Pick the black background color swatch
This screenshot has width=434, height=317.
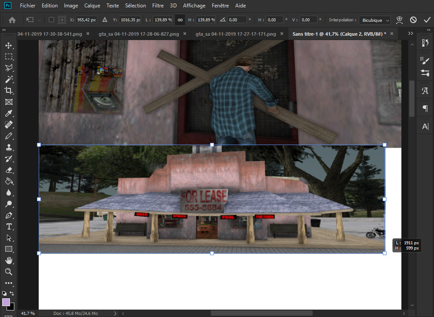(12, 307)
